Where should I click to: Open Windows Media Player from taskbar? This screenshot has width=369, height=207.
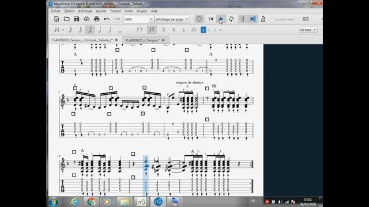pos(107,202)
